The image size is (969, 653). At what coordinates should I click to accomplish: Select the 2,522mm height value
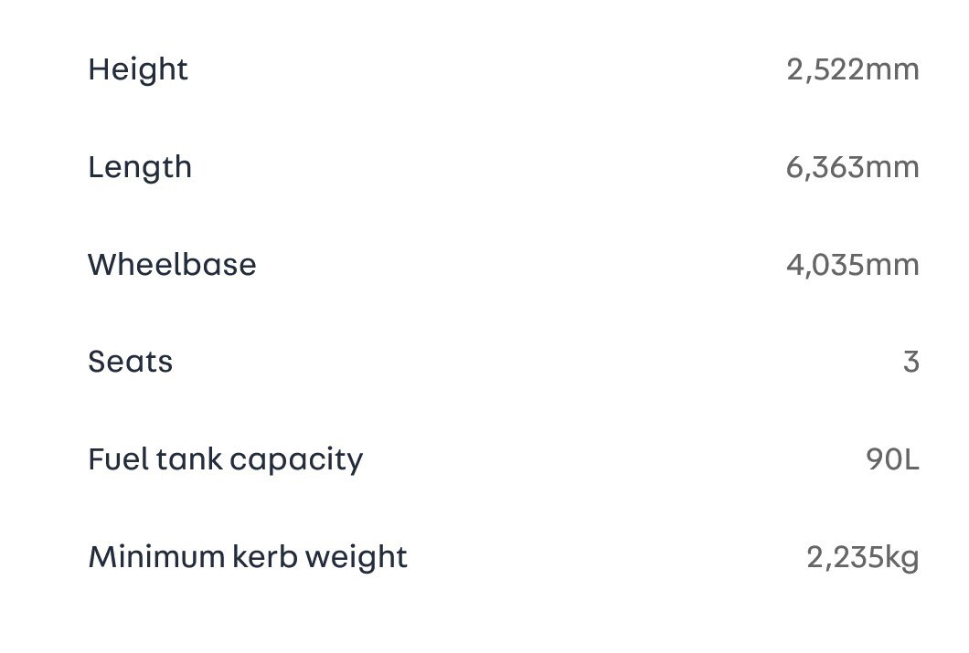(852, 69)
